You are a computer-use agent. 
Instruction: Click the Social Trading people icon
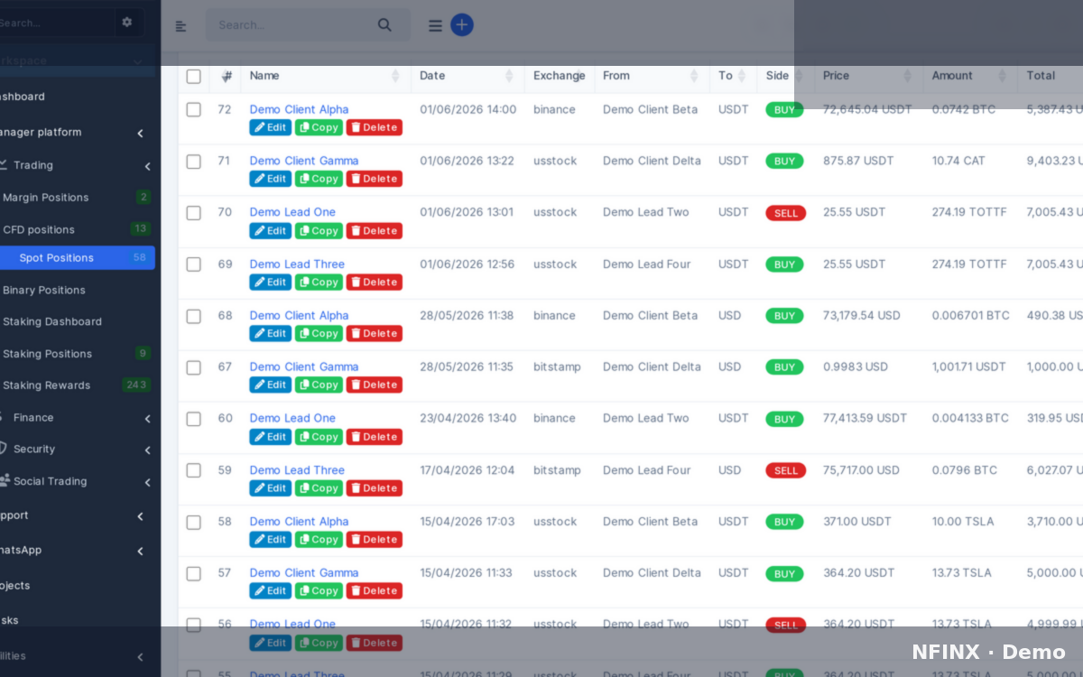pyautogui.click(x=5, y=481)
